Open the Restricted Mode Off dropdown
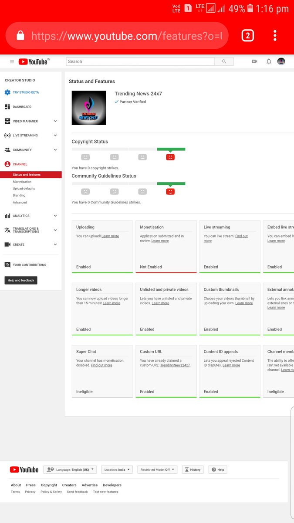Viewport: 294px width, 523px height. (157, 469)
